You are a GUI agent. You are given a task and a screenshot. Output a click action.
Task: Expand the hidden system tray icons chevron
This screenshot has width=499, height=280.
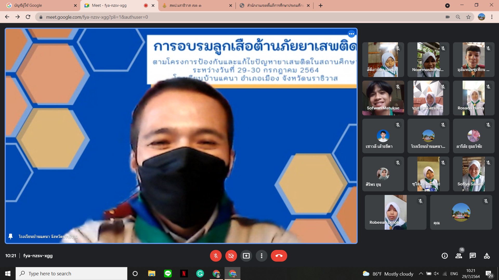pos(421,274)
